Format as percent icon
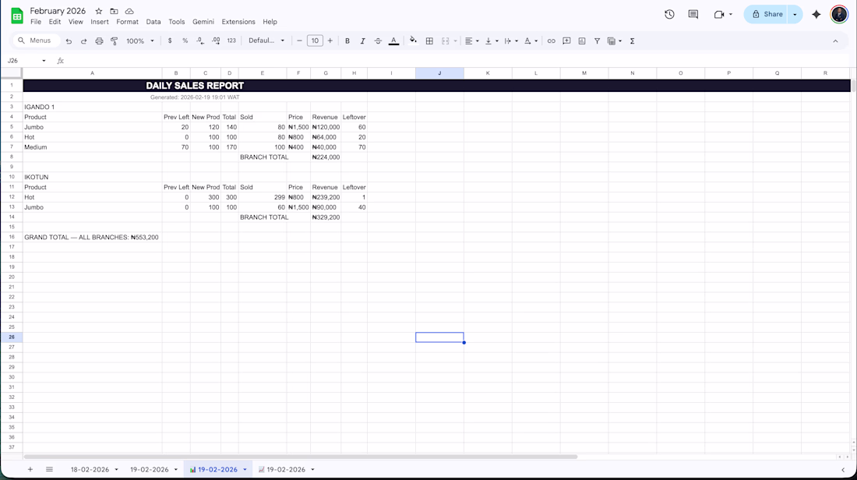Image resolution: width=857 pixels, height=480 pixels. click(x=185, y=41)
